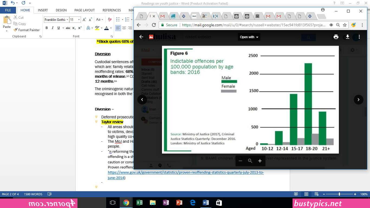The height and width of the screenshot is (208, 370).
Task: Bookmark this page with the star icon
Action: tap(345, 25)
